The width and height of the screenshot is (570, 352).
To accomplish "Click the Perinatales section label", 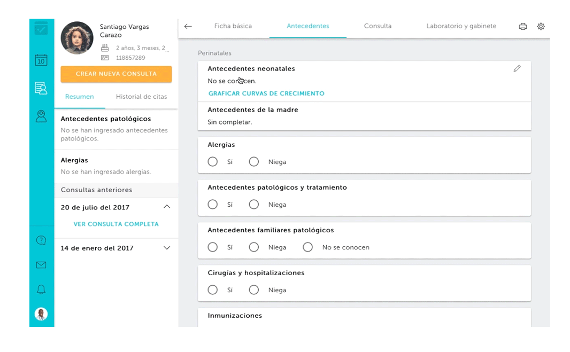I will tap(214, 53).
